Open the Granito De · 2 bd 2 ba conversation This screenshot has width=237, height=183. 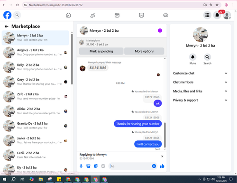point(35,126)
